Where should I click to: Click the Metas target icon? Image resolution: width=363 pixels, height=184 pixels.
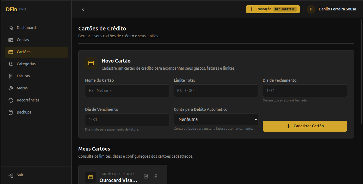coord(11,88)
